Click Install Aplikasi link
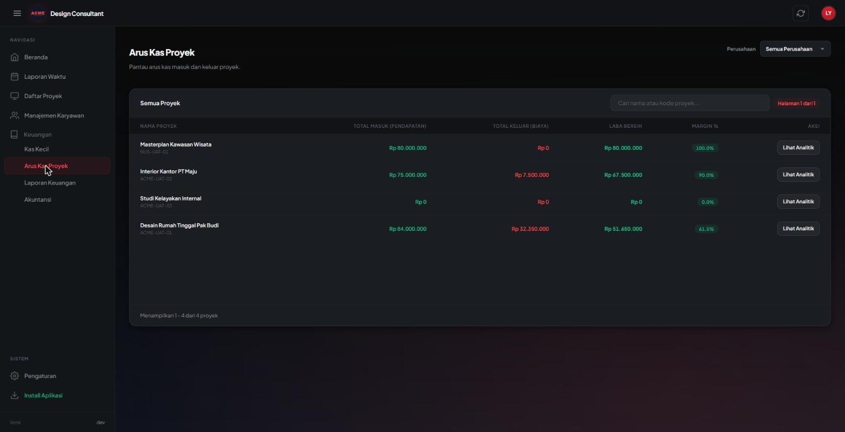Screen dimensions: 845x432 click(57, 396)
